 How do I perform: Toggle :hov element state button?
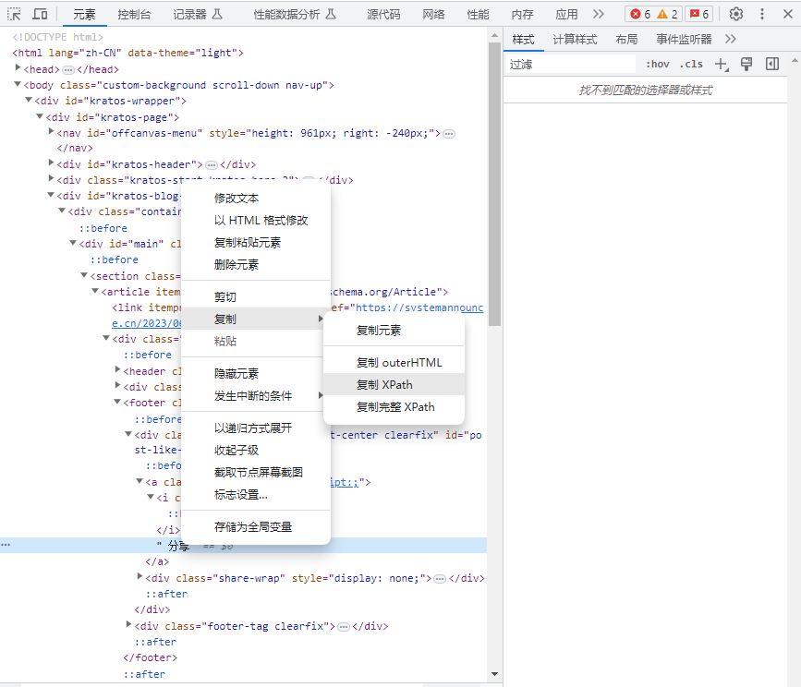click(x=658, y=64)
